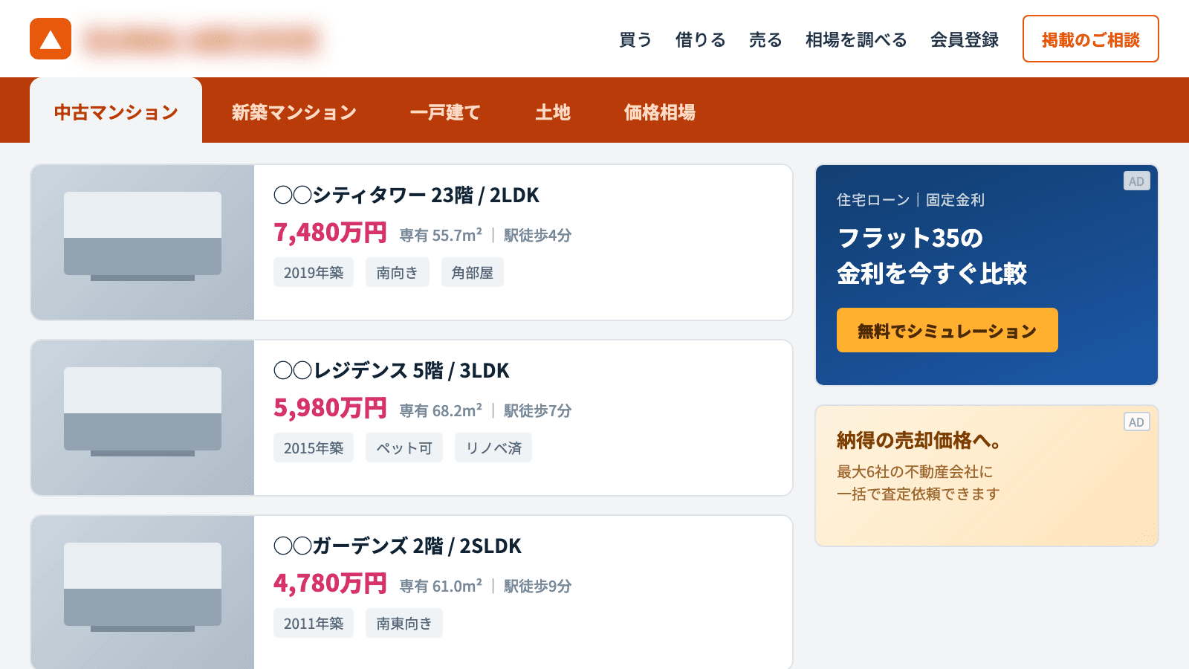The image size is (1189, 669).
Task: Click the text 専有 68.2m²
Action: (x=441, y=410)
